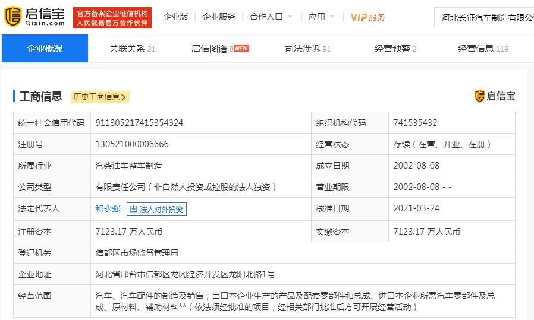Click the 统一社会信用代码 label cell
534x320 pixels.
point(52,123)
